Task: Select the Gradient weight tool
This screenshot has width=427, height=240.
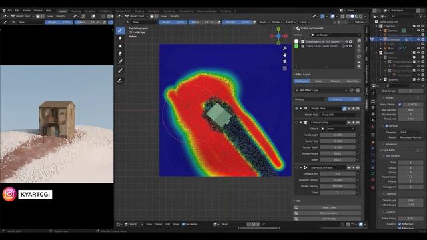Action: point(120,62)
